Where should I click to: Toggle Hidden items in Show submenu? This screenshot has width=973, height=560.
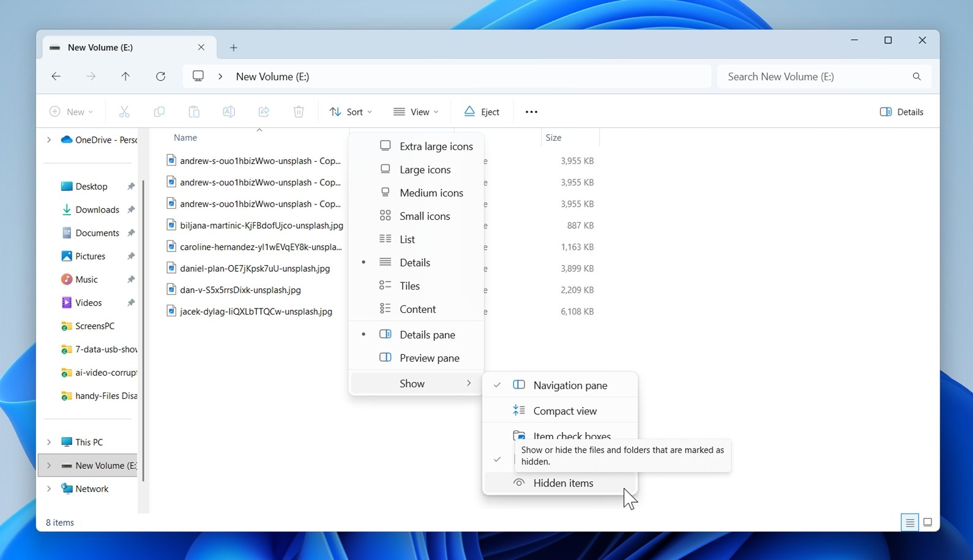[562, 483]
